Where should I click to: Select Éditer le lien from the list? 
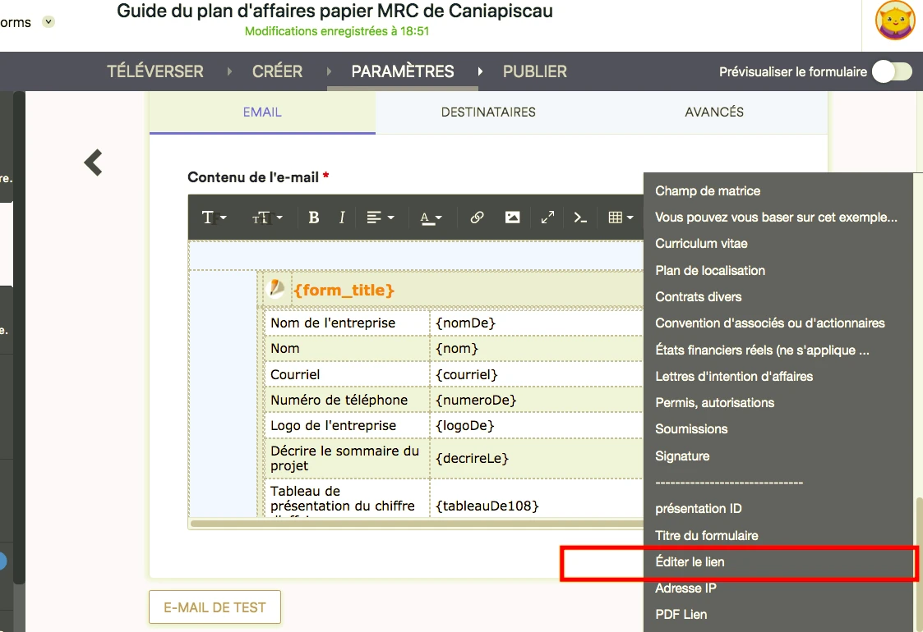(x=690, y=562)
